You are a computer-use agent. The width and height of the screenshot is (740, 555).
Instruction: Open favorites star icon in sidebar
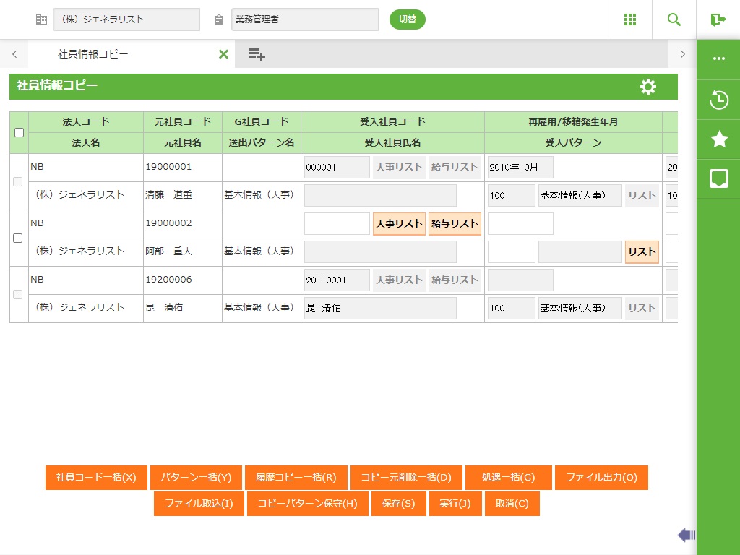click(x=718, y=139)
